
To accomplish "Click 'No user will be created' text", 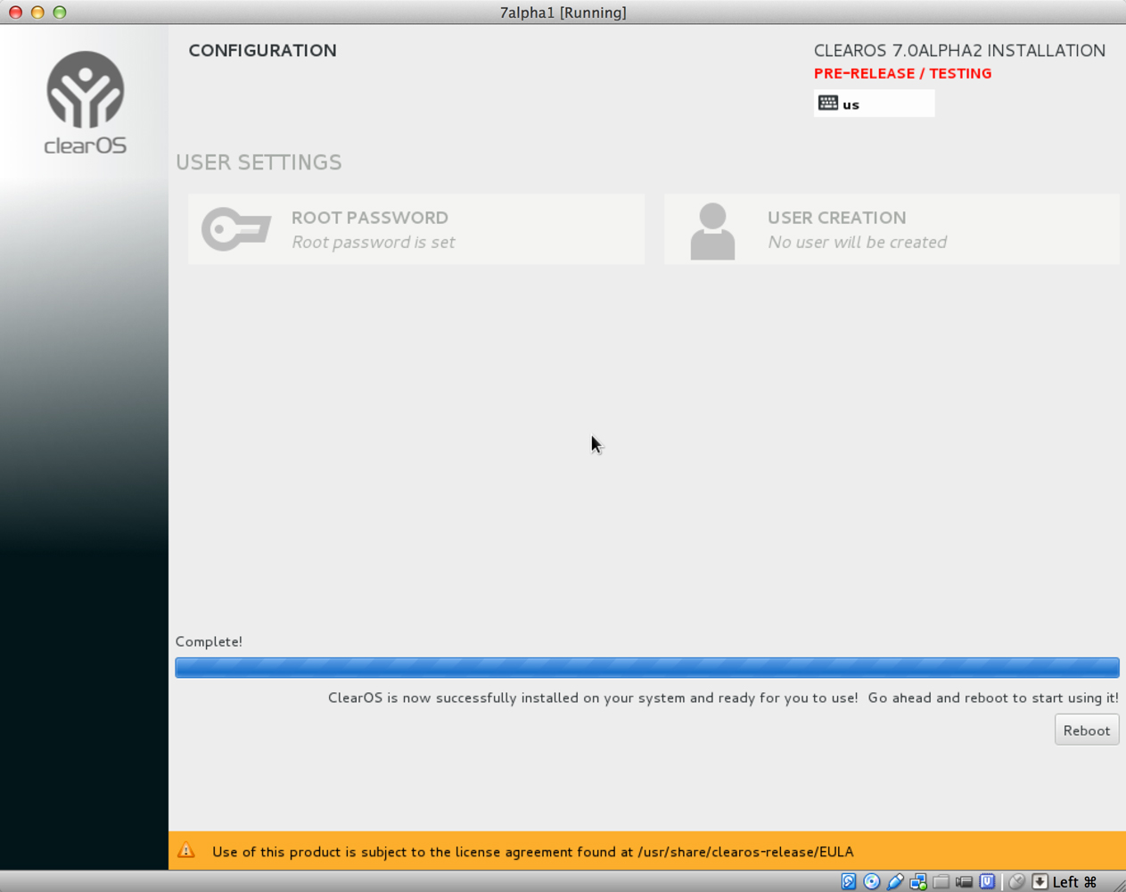I will (x=858, y=242).
